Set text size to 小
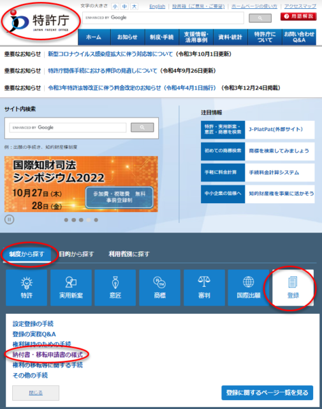 [x=115, y=6]
